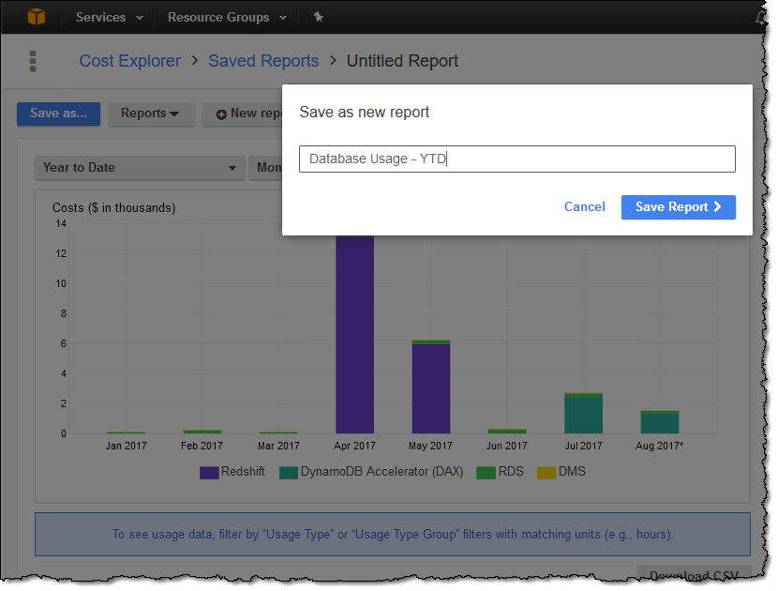
Task: Open Saved Reports breadcrumb link
Action: 263,61
